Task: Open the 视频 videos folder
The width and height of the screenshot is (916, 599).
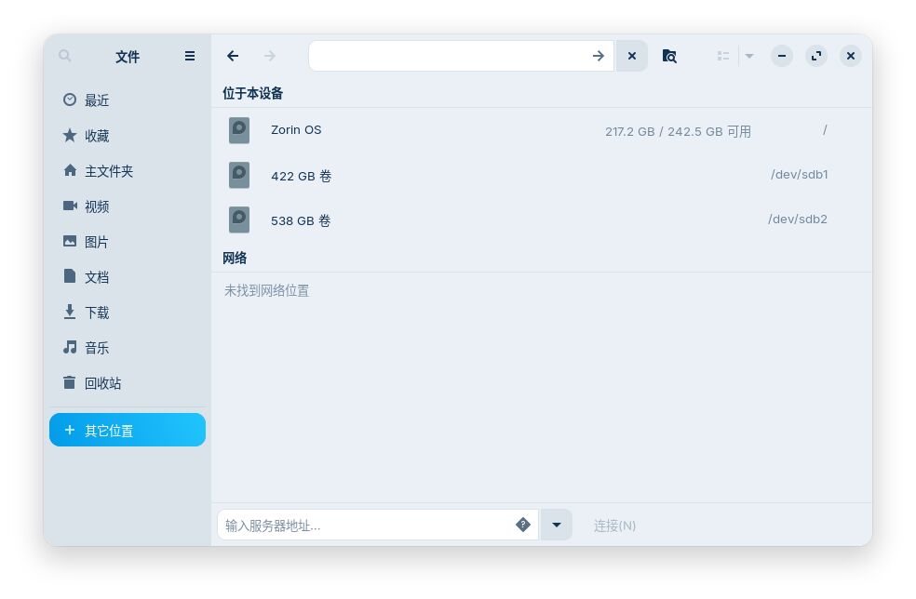Action: (97, 206)
